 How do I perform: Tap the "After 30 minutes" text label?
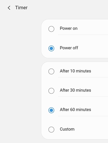(x=76, y=90)
